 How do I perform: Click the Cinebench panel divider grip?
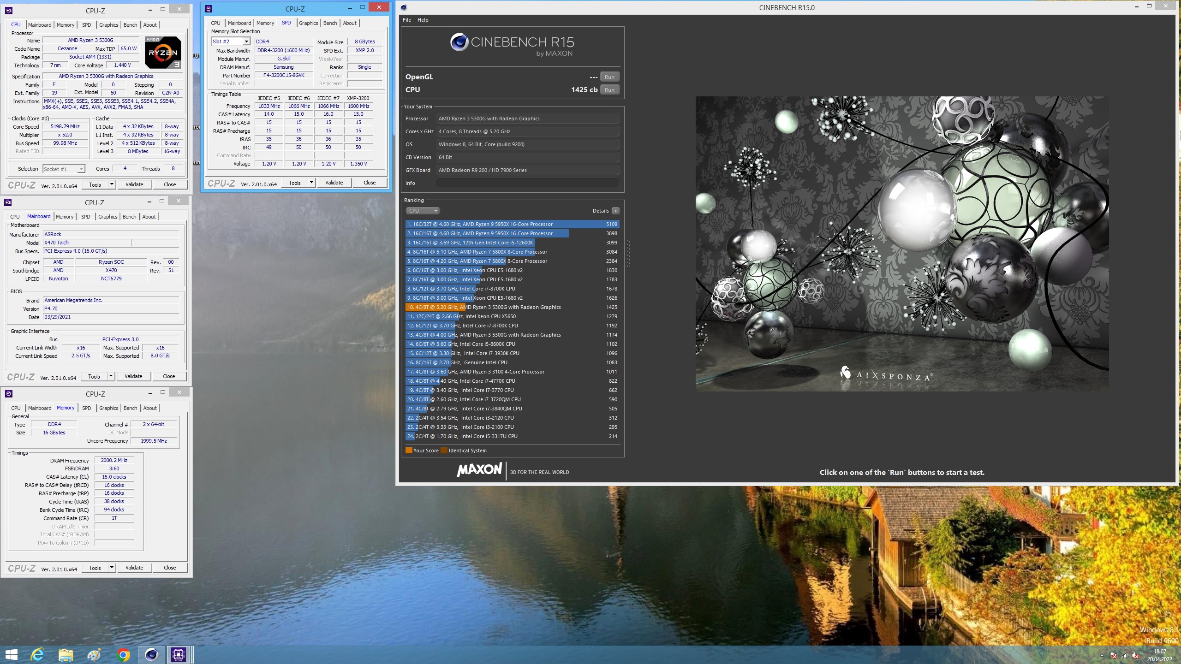click(628, 254)
